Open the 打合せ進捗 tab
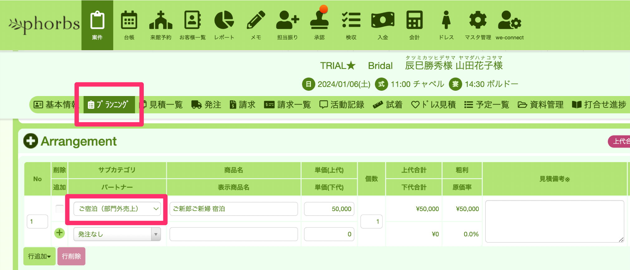Image resolution: width=630 pixels, height=270 pixels. pyautogui.click(x=599, y=104)
